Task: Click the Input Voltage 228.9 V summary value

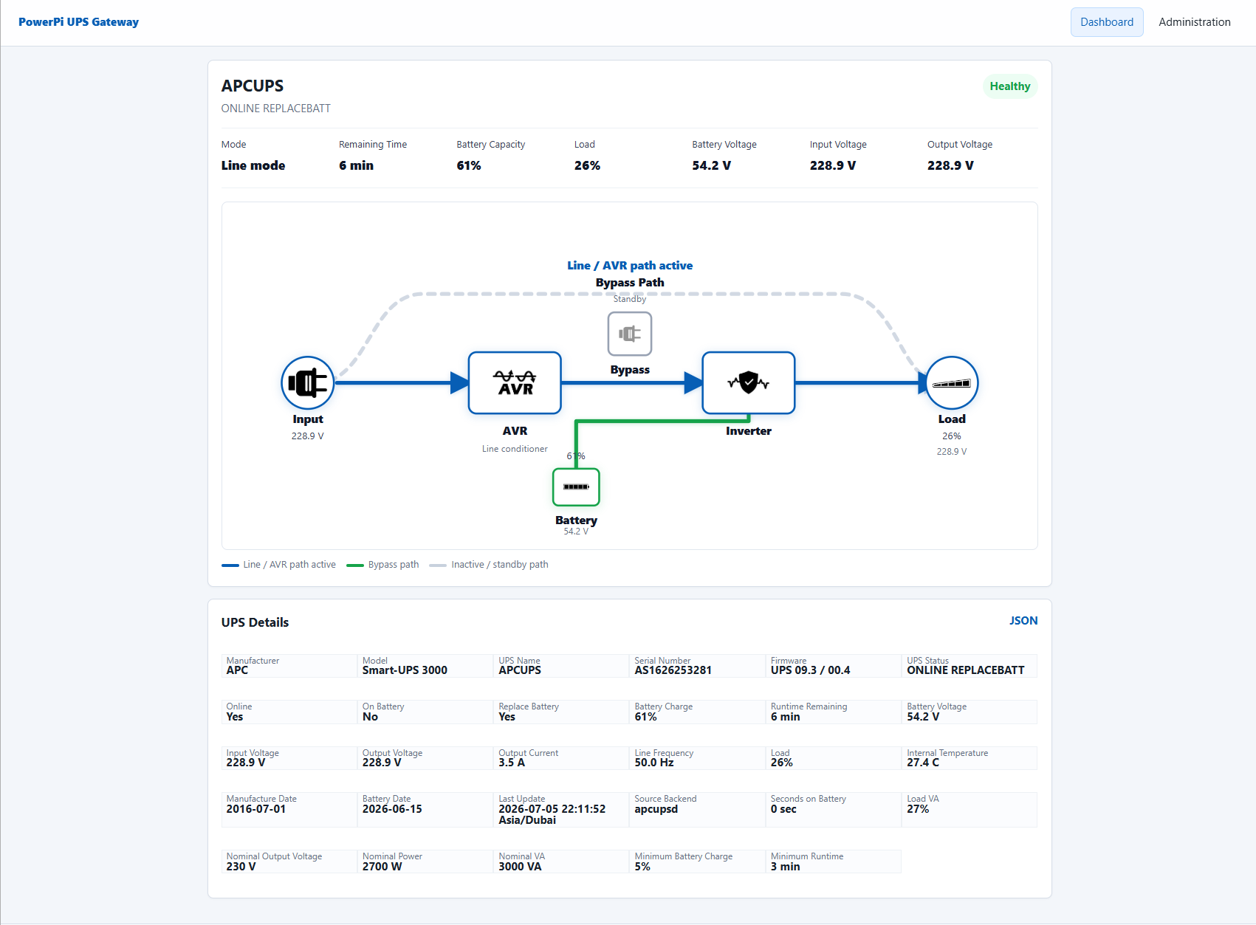Action: click(x=833, y=165)
